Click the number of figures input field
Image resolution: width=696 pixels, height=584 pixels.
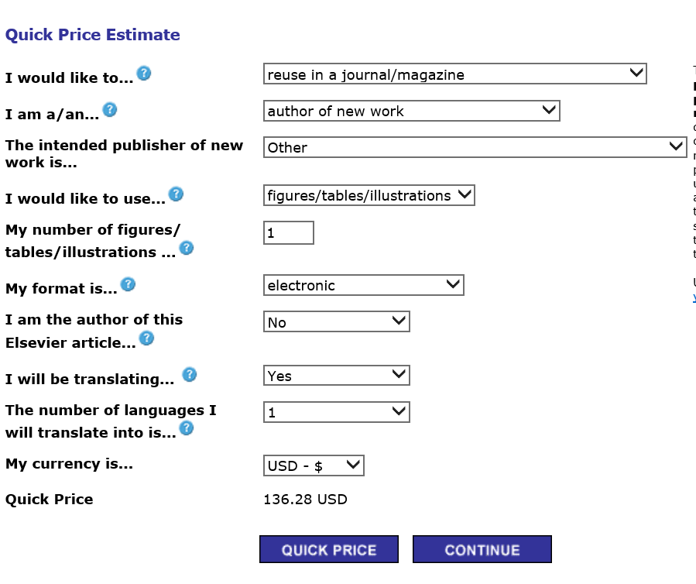(289, 233)
